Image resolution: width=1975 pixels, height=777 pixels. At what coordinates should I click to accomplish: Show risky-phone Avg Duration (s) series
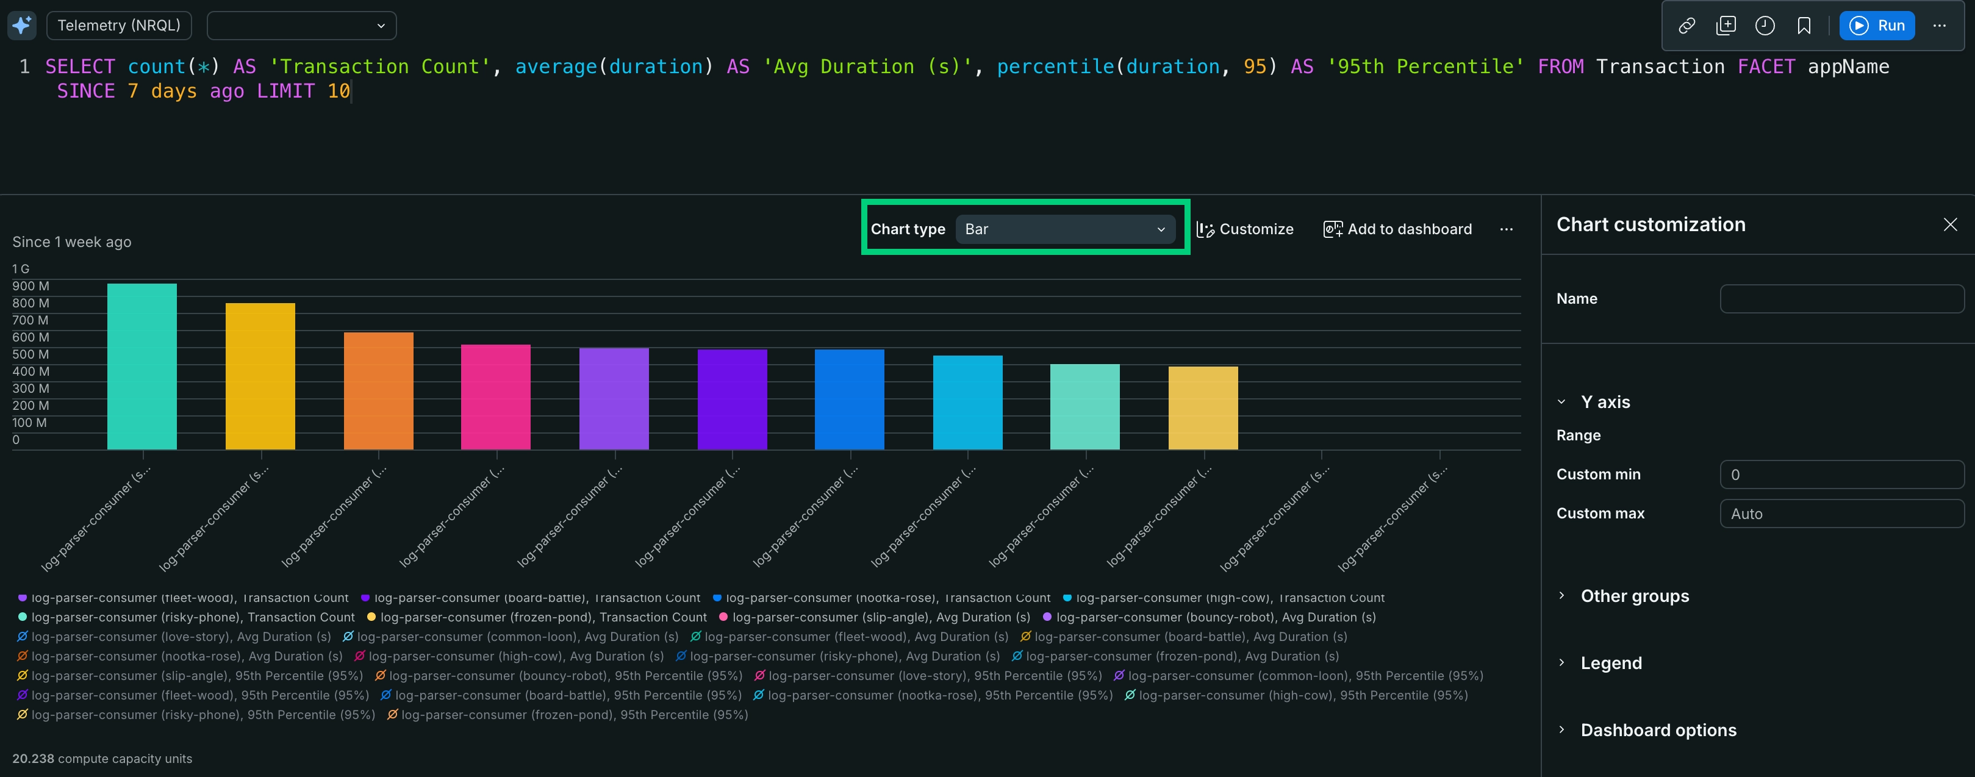pos(838,657)
